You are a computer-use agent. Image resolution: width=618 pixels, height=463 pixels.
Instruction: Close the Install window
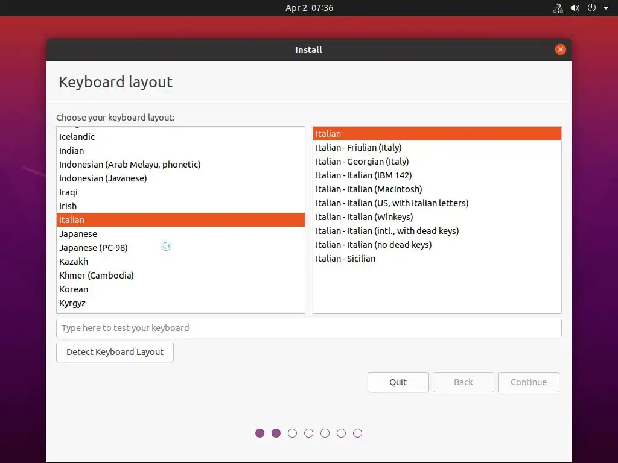point(560,49)
